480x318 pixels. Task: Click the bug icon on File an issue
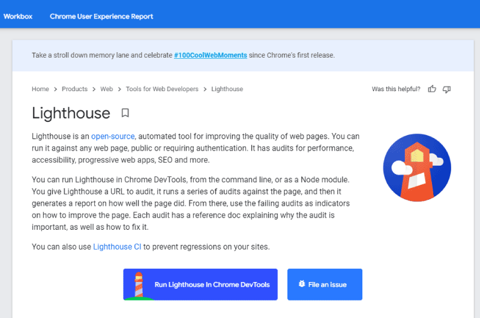[x=302, y=284]
